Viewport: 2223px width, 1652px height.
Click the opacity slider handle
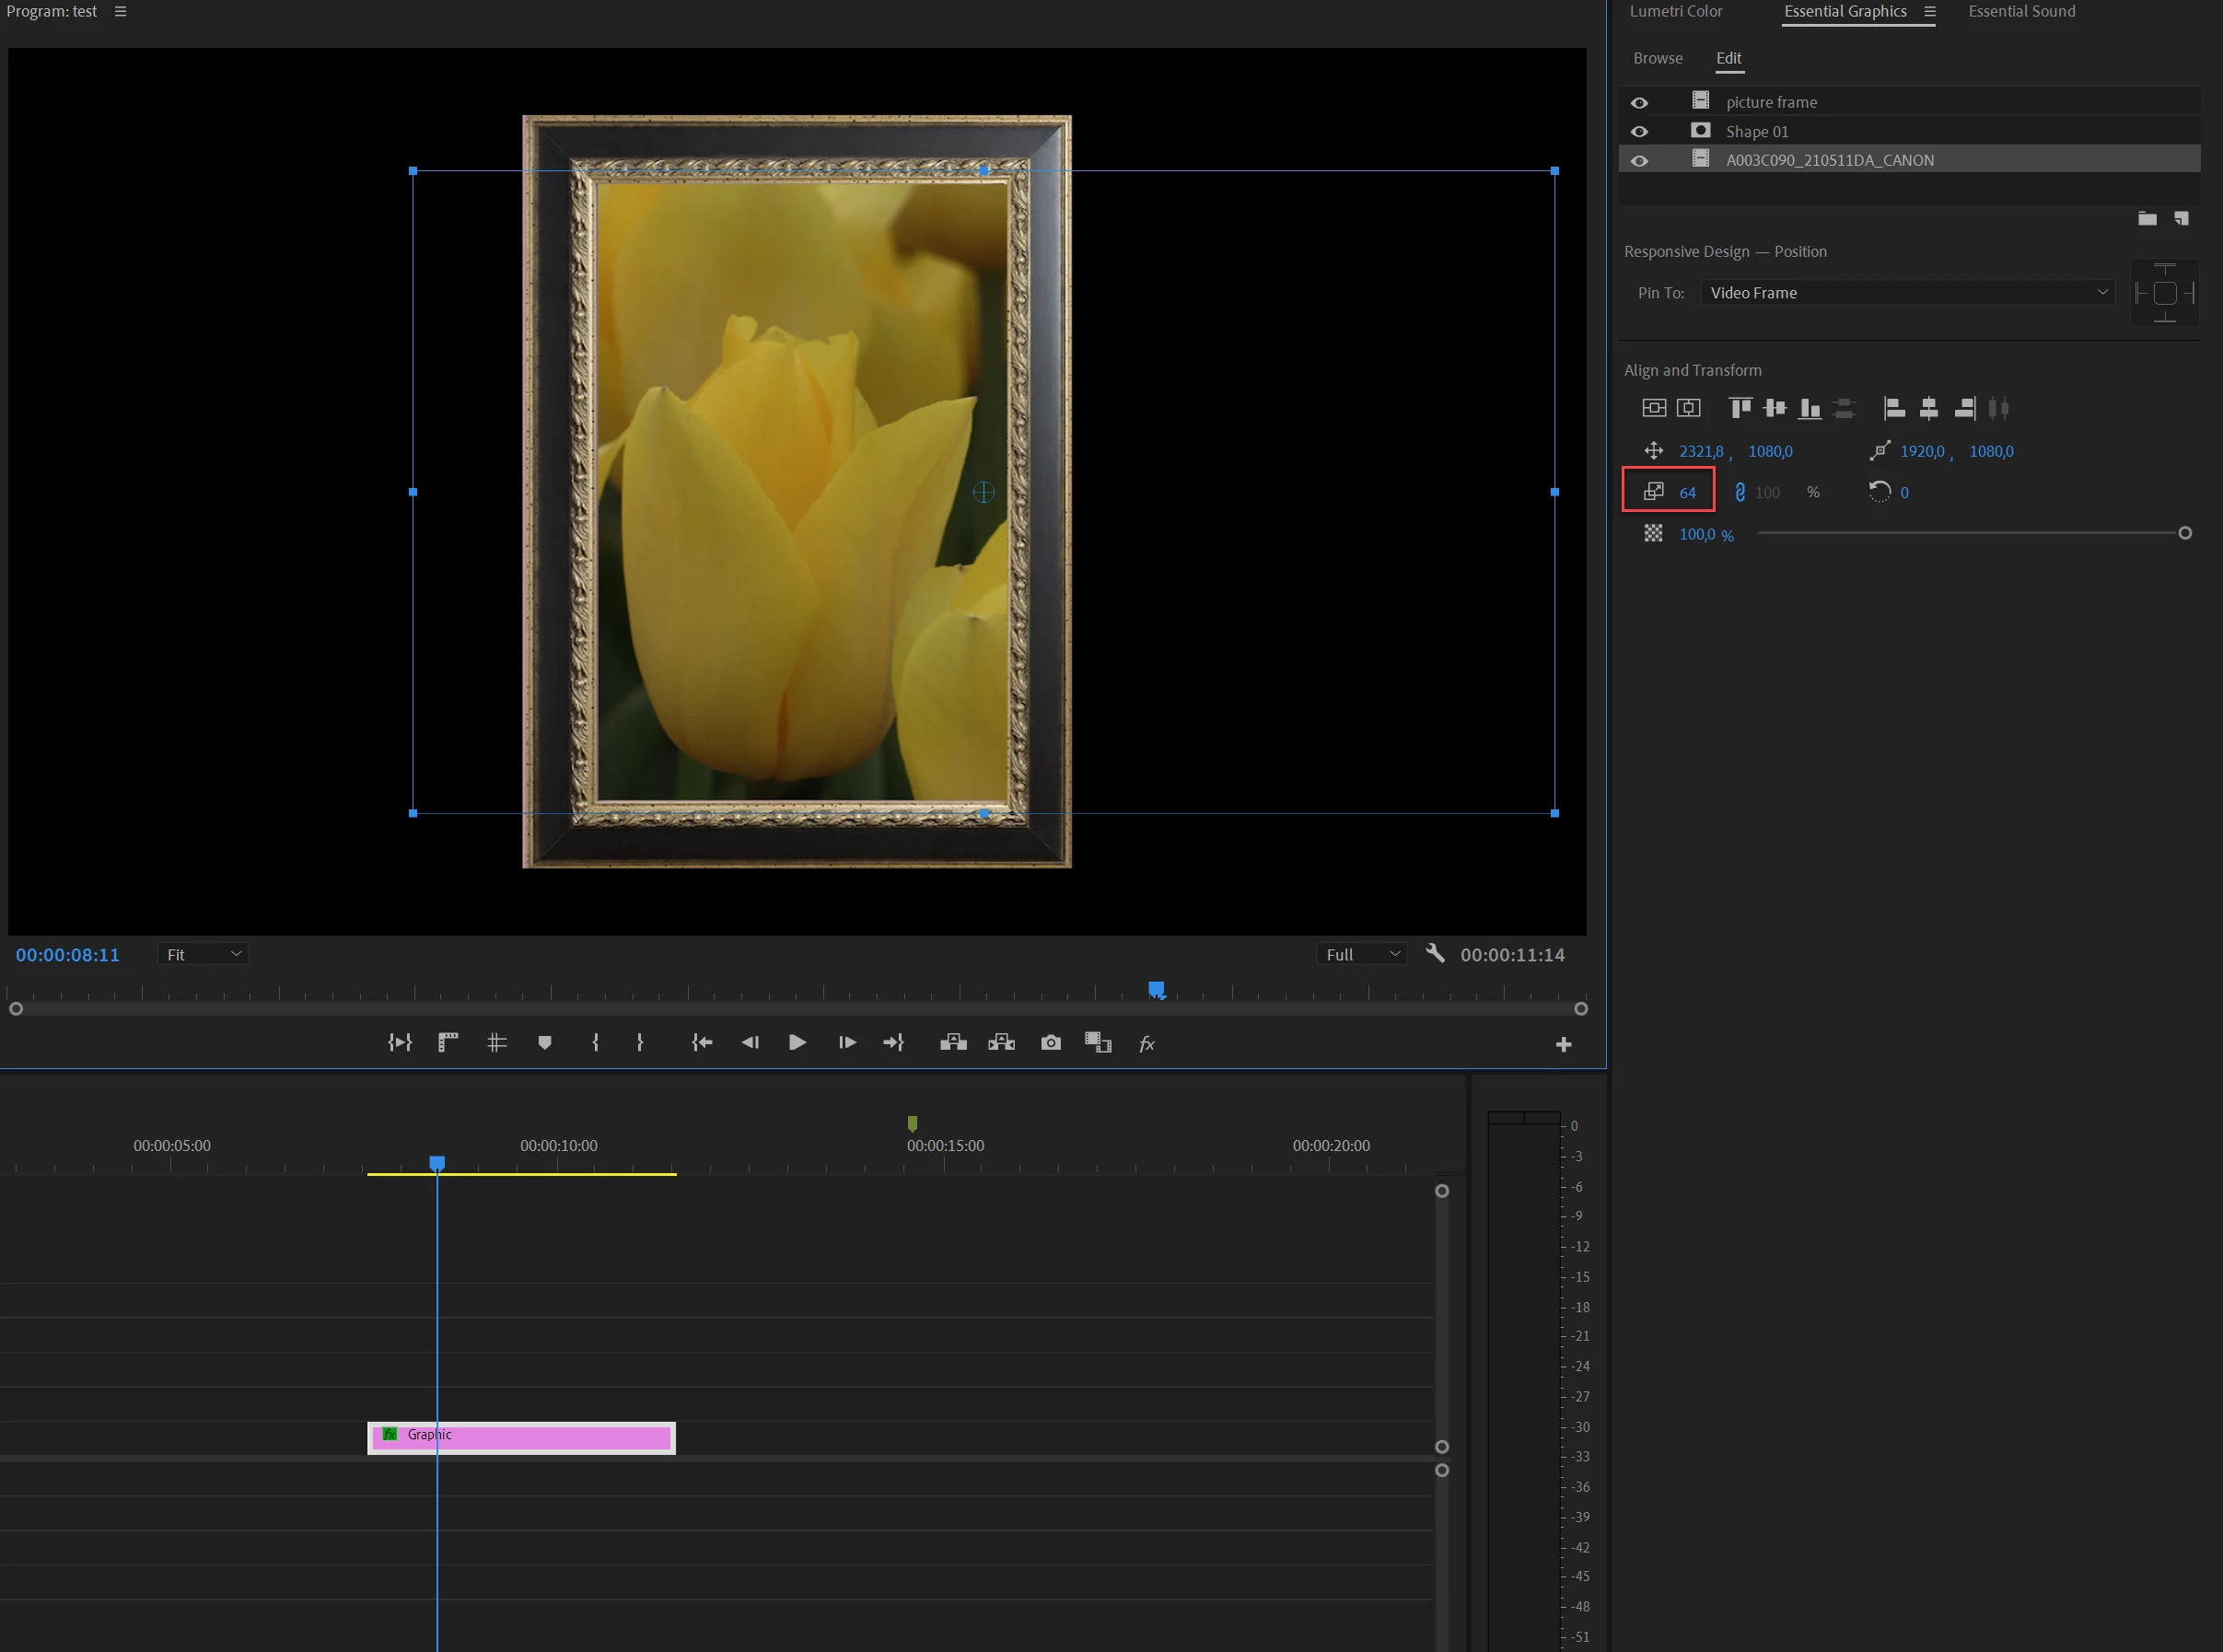click(x=2184, y=533)
